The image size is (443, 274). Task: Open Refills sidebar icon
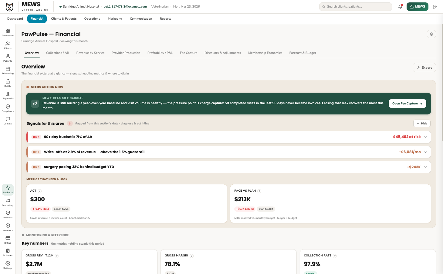[8, 83]
